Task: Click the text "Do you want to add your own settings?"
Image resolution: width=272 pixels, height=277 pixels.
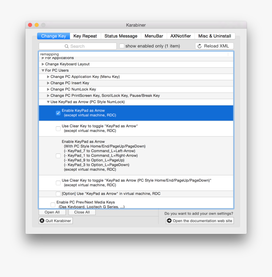Action: point(199,214)
